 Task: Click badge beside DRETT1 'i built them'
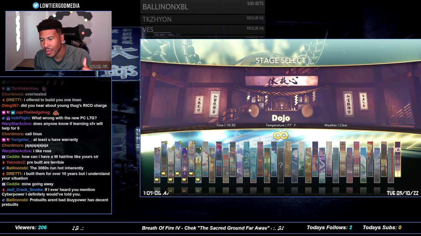click(x=3, y=174)
